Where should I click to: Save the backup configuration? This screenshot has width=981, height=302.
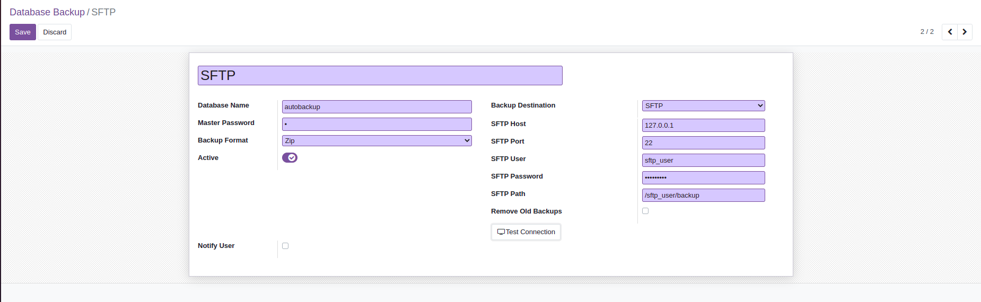pyautogui.click(x=23, y=32)
